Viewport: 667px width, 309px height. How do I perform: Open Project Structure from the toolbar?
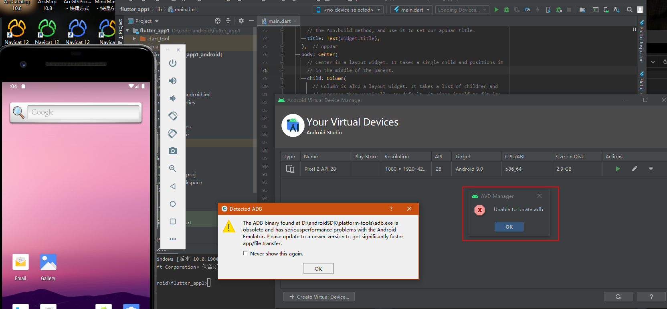coord(582,10)
